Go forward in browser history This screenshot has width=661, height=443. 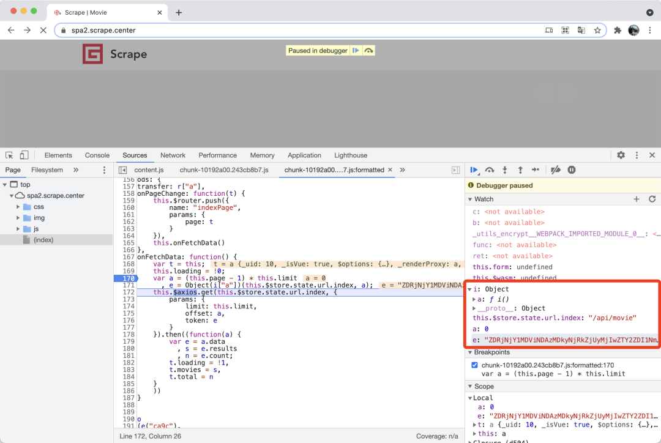point(27,31)
